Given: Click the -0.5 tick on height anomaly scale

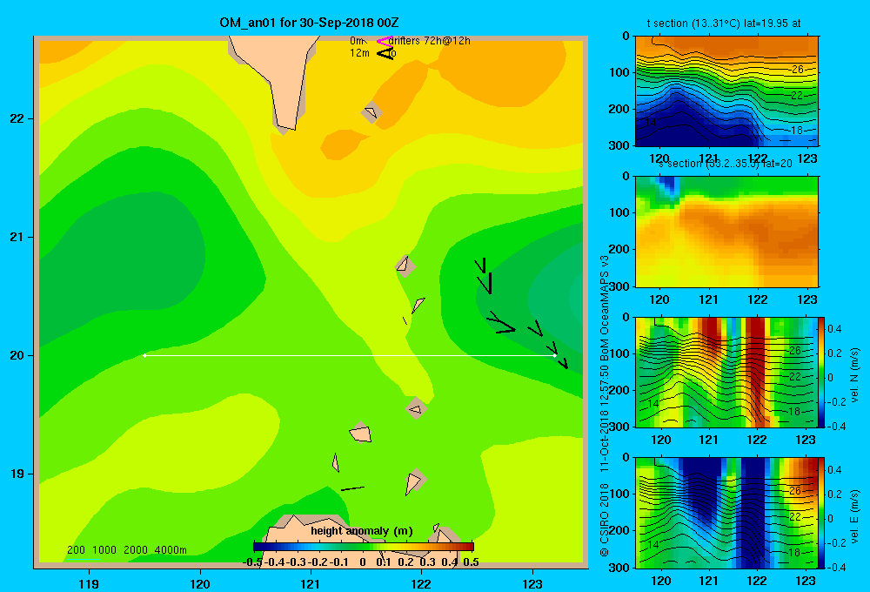Looking at the screenshot, I should click(x=252, y=562).
